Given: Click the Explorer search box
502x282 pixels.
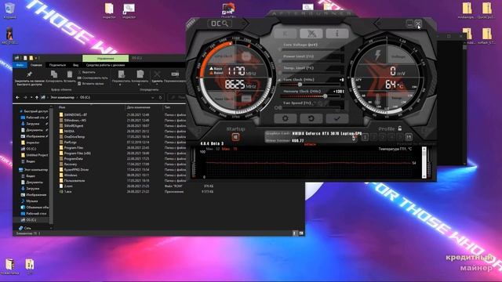Looking at the screenshot, I should (176, 97).
